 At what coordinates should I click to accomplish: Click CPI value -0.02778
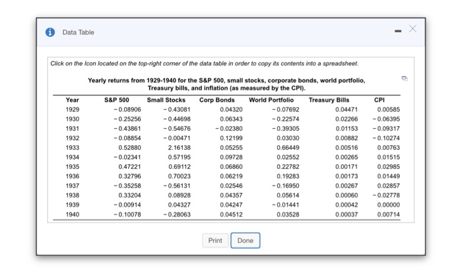tap(387, 195)
